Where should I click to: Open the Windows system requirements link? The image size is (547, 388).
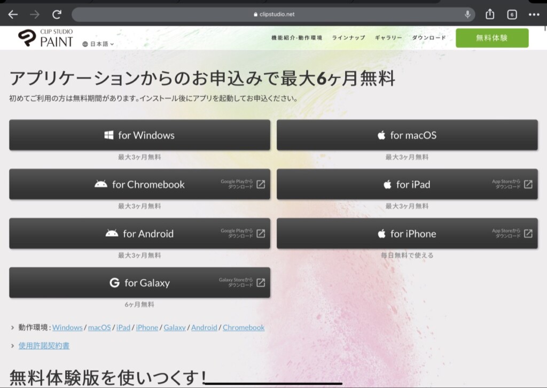[67, 328]
